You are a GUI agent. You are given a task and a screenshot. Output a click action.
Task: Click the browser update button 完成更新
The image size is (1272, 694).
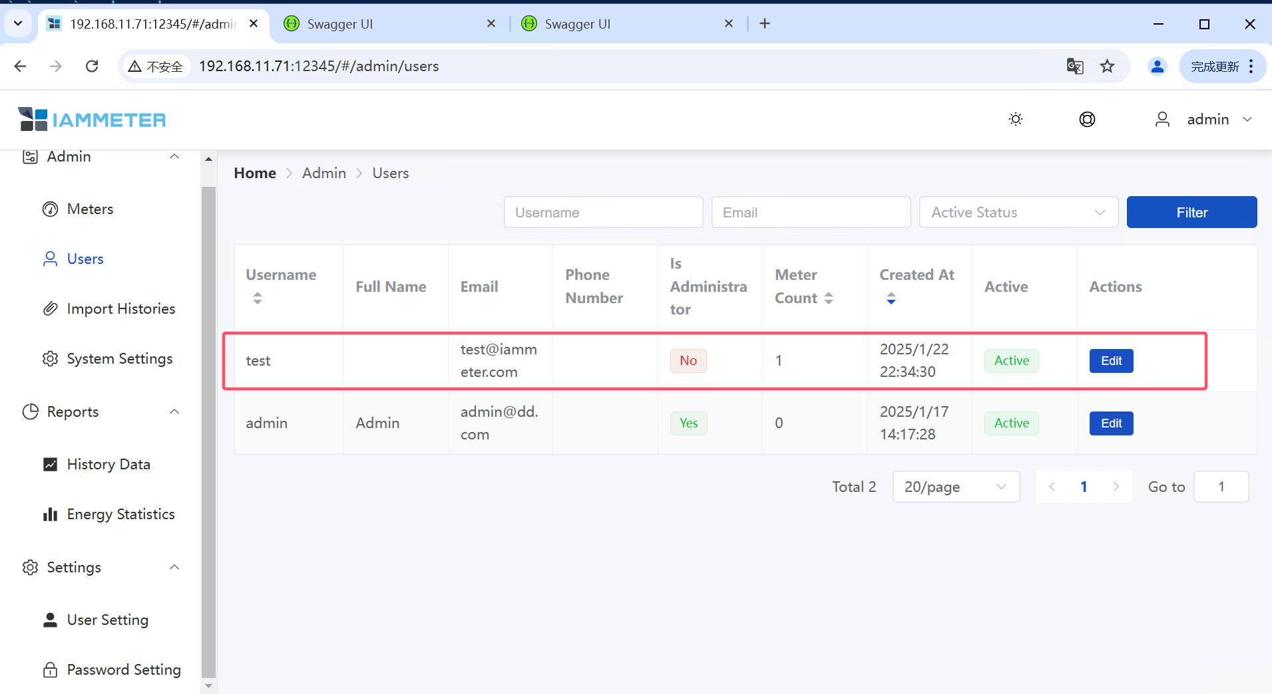(1222, 66)
